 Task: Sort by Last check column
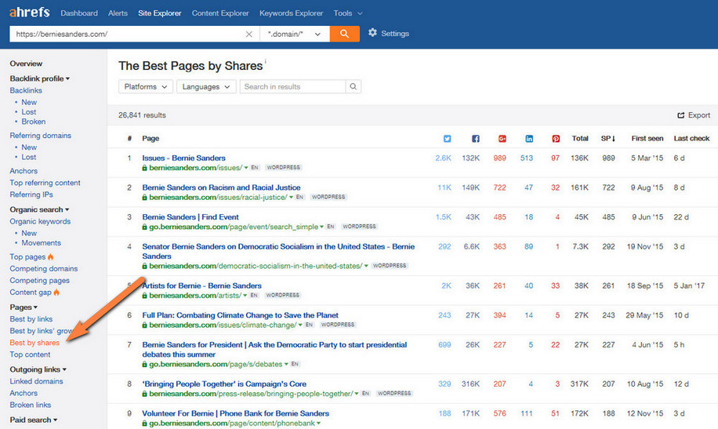[691, 138]
